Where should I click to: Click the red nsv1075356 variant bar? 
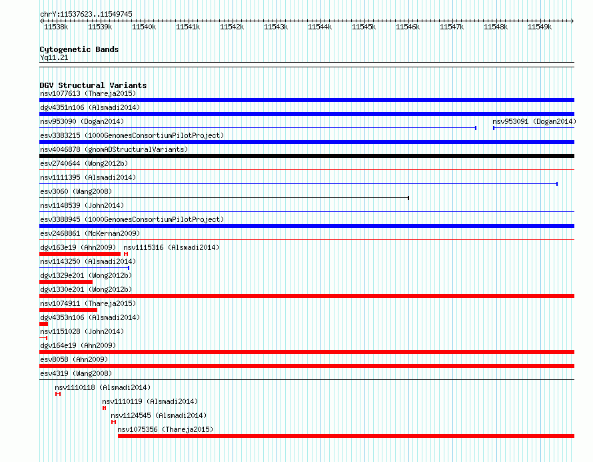[x=346, y=436]
